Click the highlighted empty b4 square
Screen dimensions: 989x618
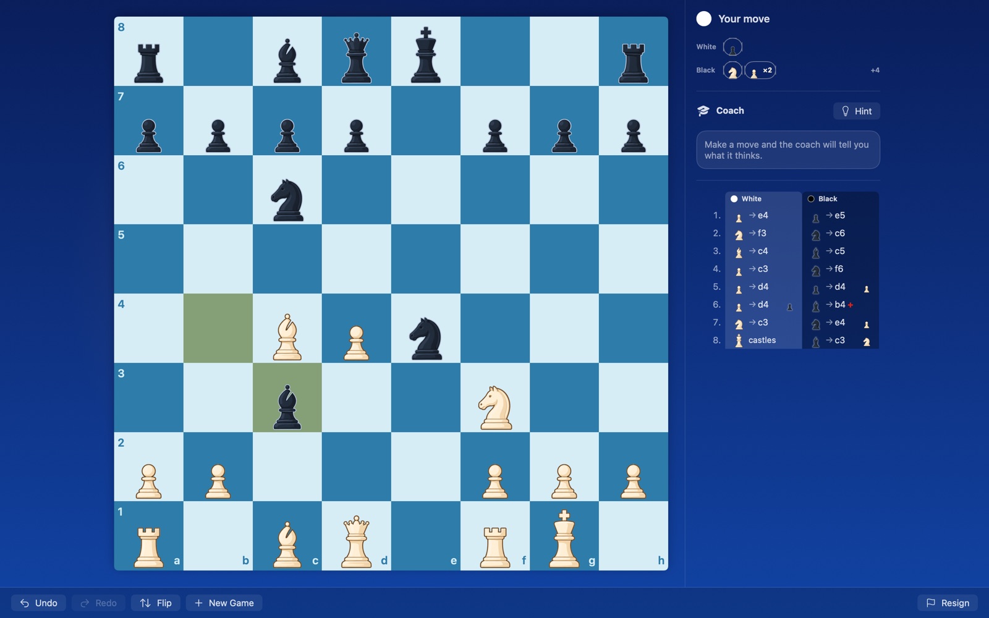tap(218, 328)
